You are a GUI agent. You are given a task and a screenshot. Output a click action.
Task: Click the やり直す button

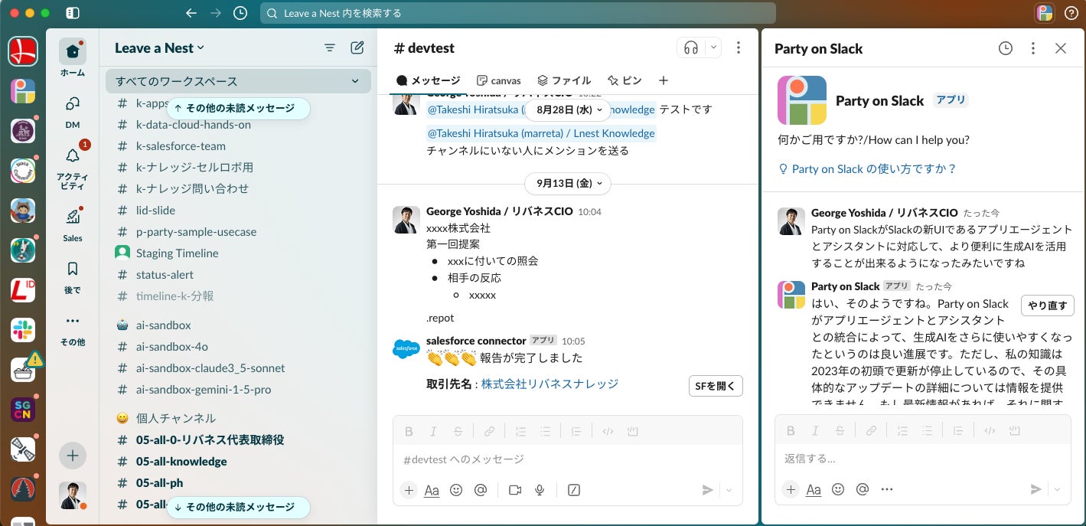[1048, 305]
